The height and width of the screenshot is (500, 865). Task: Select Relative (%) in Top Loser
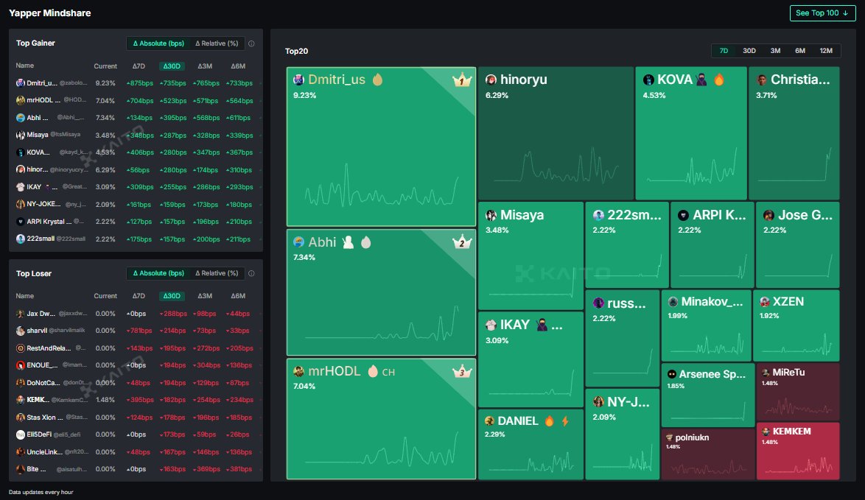click(x=217, y=273)
